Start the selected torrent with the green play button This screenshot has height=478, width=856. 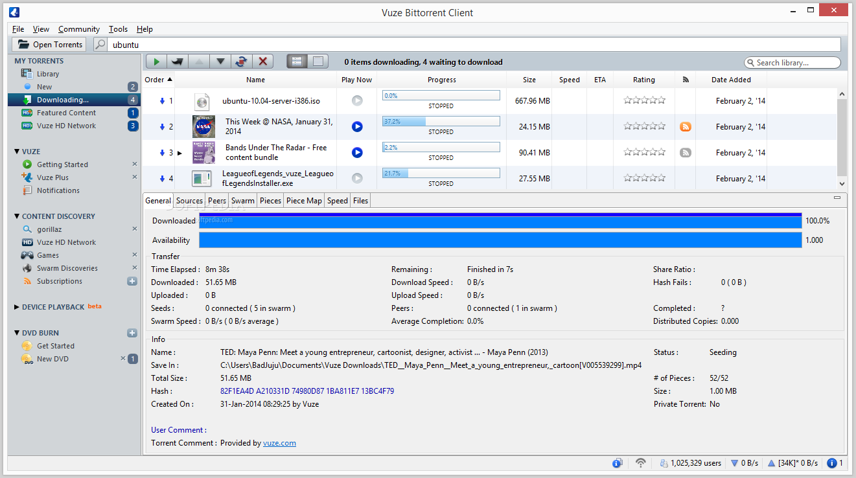(x=156, y=62)
